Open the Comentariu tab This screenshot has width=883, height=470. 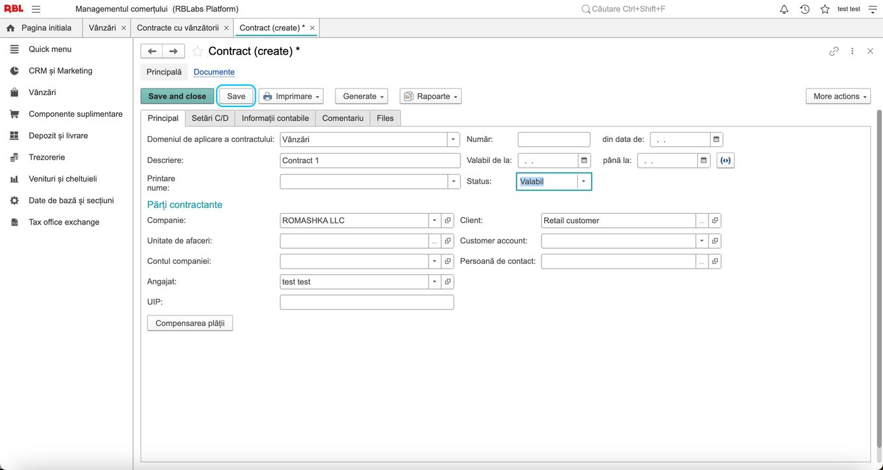343,118
